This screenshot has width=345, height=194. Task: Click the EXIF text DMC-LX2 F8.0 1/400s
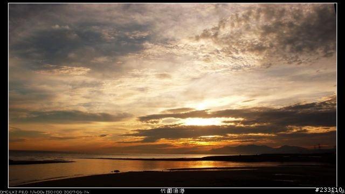point(22,192)
